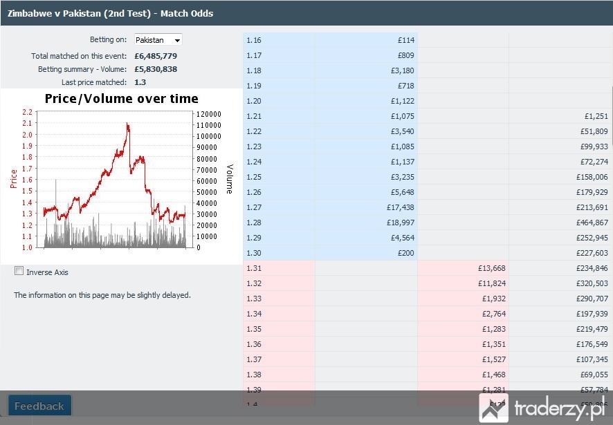Image resolution: width=613 pixels, height=425 pixels.
Task: Click the £18,997 amount at 1.28
Action: pos(401,223)
